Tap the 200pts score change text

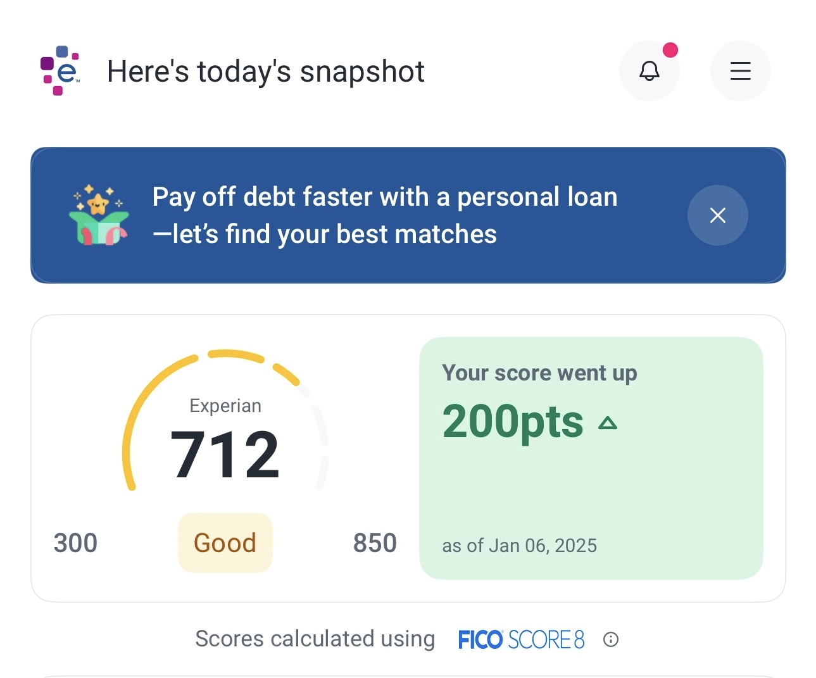[x=513, y=422]
